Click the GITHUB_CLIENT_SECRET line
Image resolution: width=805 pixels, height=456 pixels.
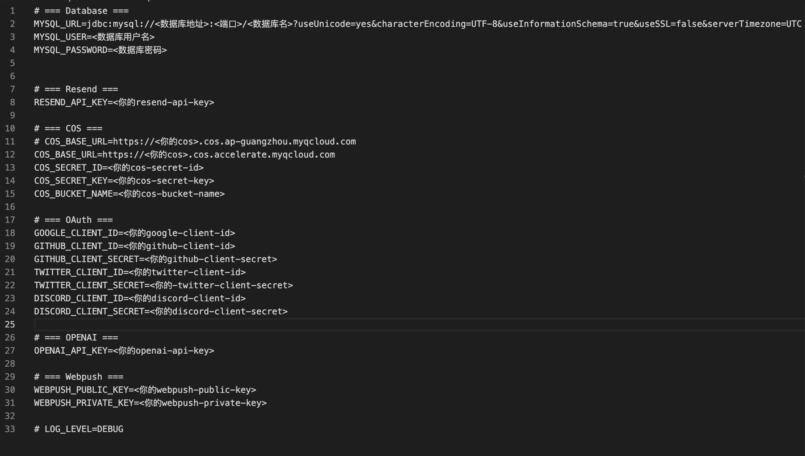155,259
